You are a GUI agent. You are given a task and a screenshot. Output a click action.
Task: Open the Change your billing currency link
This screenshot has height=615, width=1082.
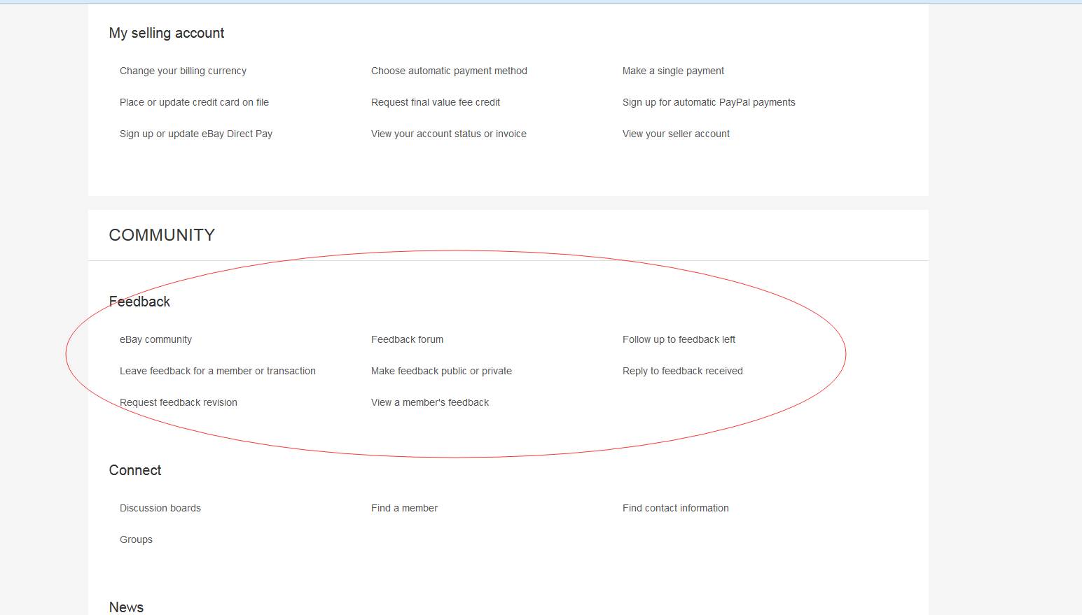pos(183,71)
